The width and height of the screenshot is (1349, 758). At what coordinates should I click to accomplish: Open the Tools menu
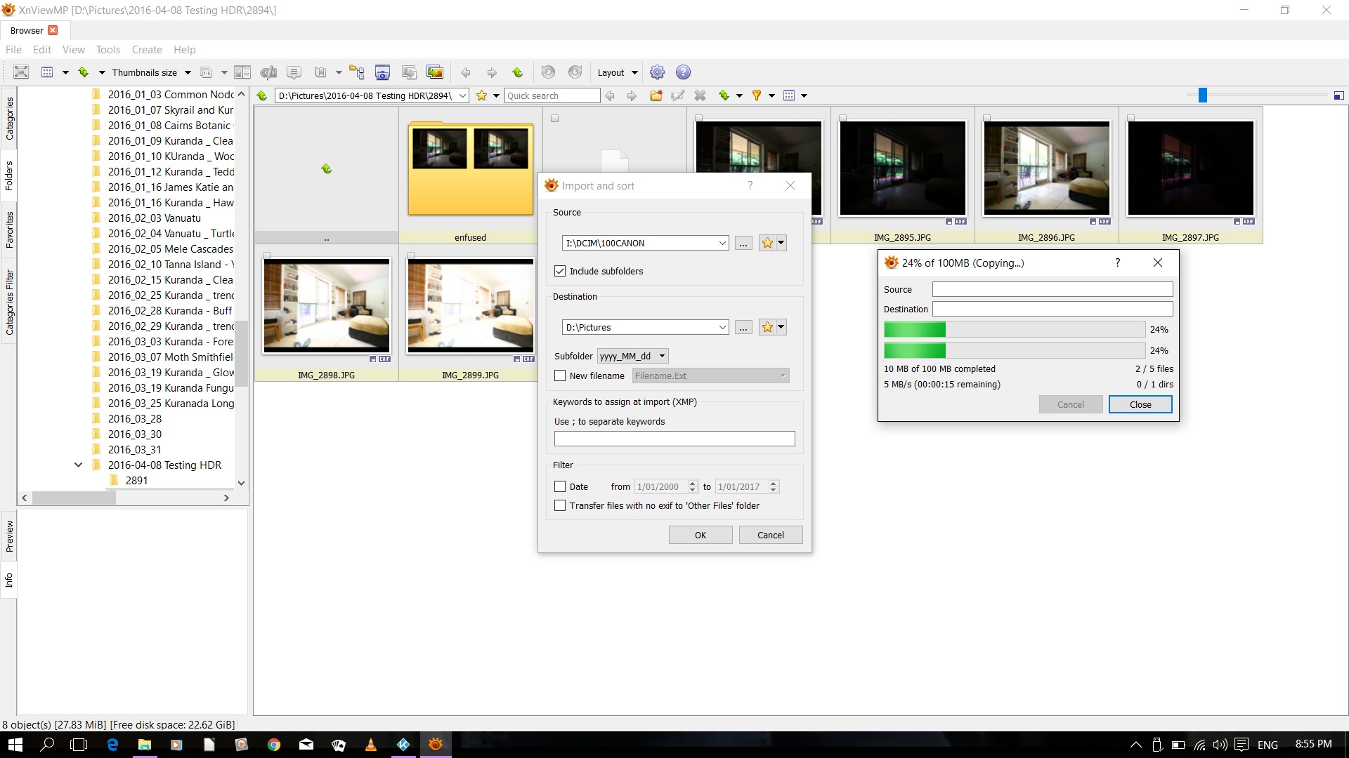point(107,50)
